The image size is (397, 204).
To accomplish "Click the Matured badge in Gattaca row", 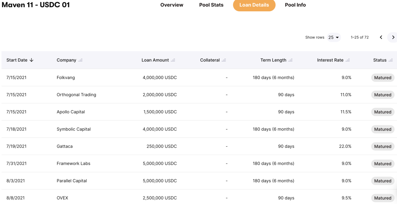I will [x=383, y=146].
